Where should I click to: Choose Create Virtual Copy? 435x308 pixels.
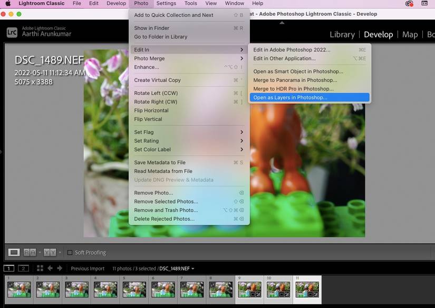pos(189,80)
